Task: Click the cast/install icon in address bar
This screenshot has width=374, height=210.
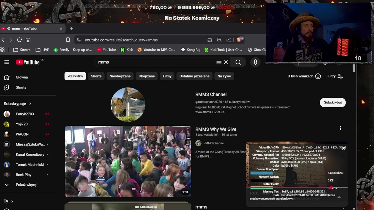Action: (210, 40)
